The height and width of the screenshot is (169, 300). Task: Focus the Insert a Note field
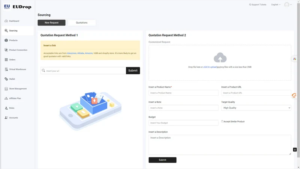183,108
